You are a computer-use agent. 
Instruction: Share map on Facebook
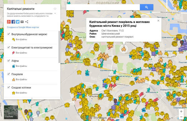(x=13, y=22)
